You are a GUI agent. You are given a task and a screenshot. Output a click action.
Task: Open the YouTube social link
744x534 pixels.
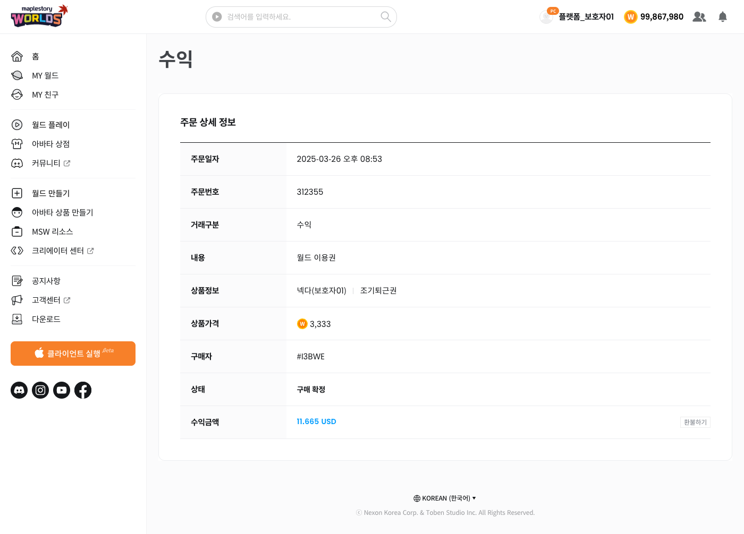[x=62, y=390]
